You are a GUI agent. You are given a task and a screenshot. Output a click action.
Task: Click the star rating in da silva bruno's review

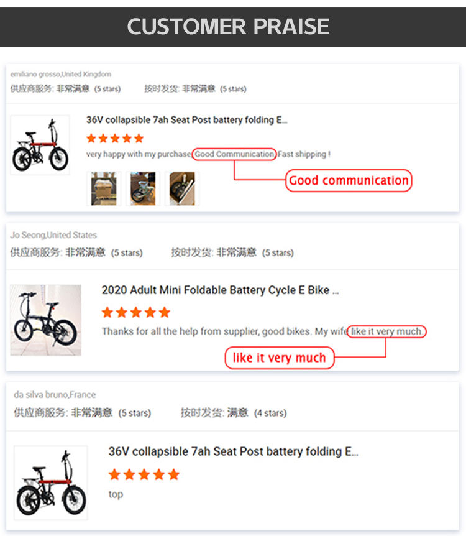click(144, 475)
